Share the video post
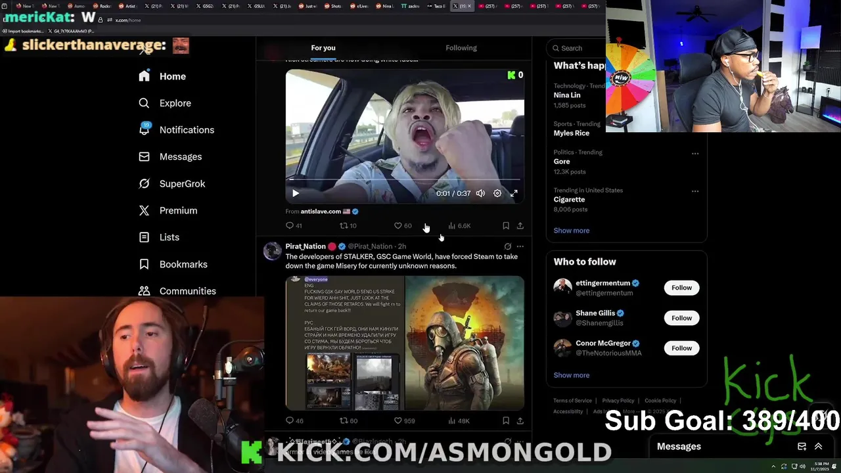The width and height of the screenshot is (841, 473). [520, 225]
